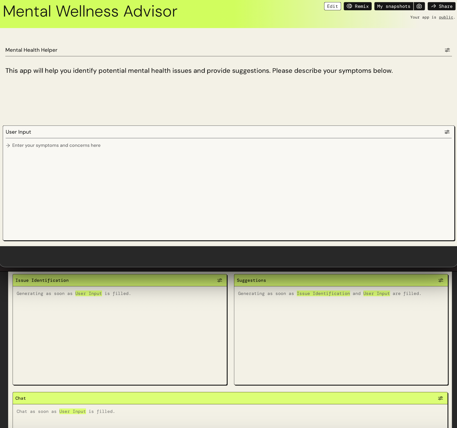Click the Edit button
The height and width of the screenshot is (428, 457).
(332, 6)
